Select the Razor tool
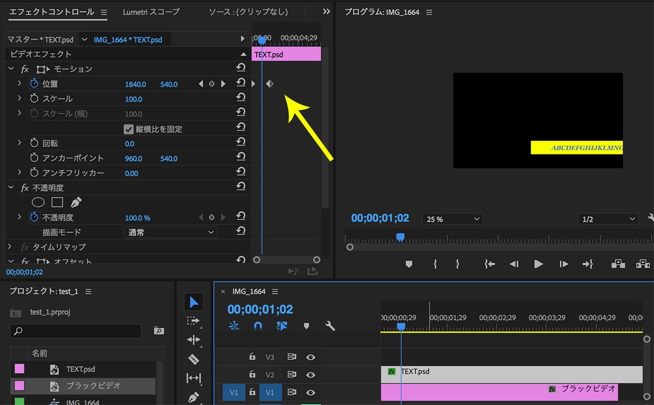Screen dimensions: 654x405 194,359
